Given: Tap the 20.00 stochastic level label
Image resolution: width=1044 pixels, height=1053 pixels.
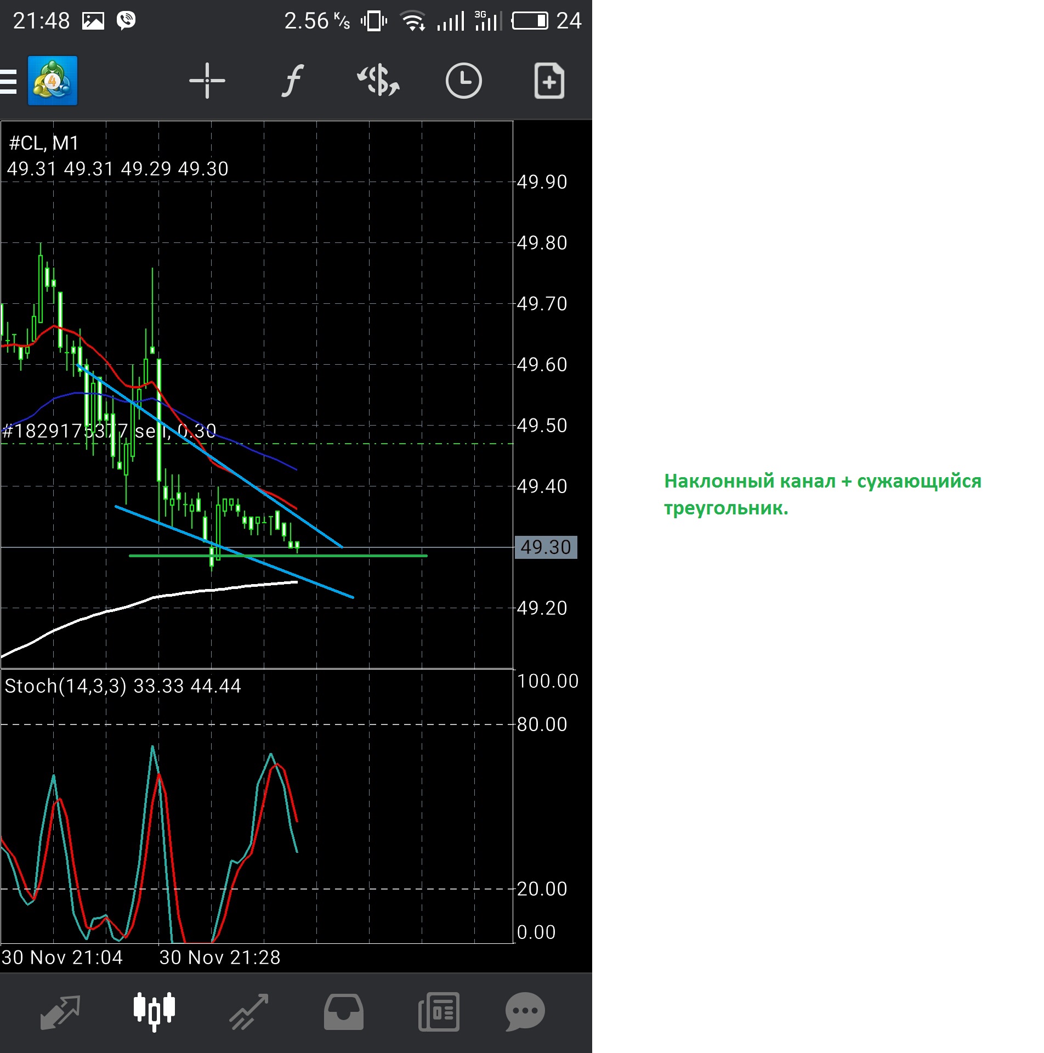Looking at the screenshot, I should tap(542, 889).
